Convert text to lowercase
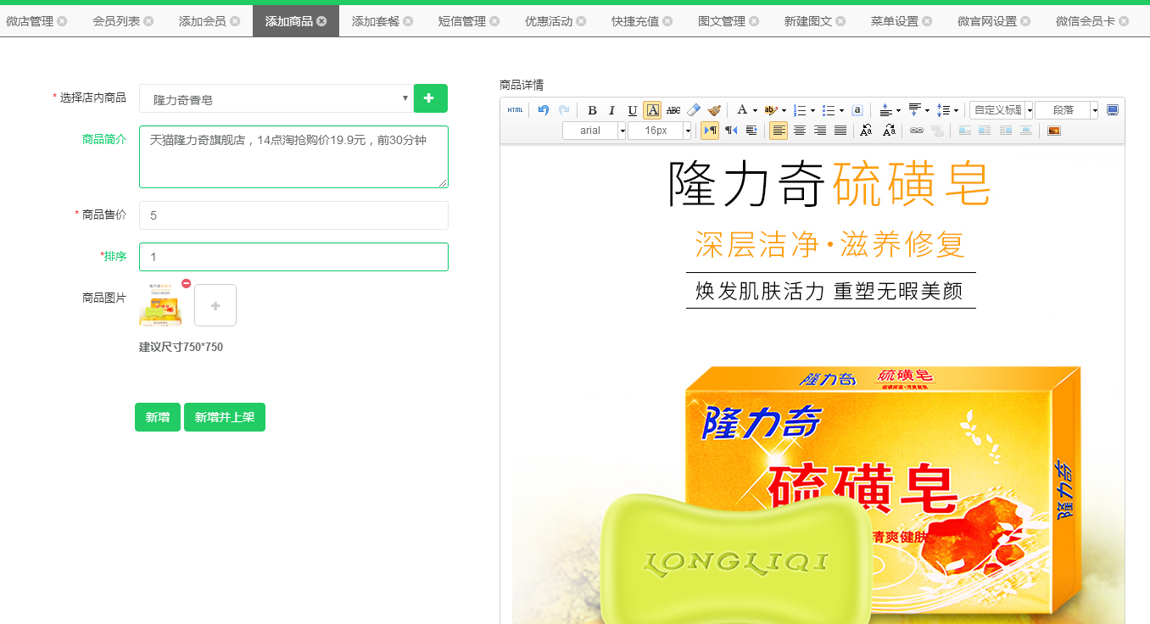The width and height of the screenshot is (1150, 624). pos(889,131)
